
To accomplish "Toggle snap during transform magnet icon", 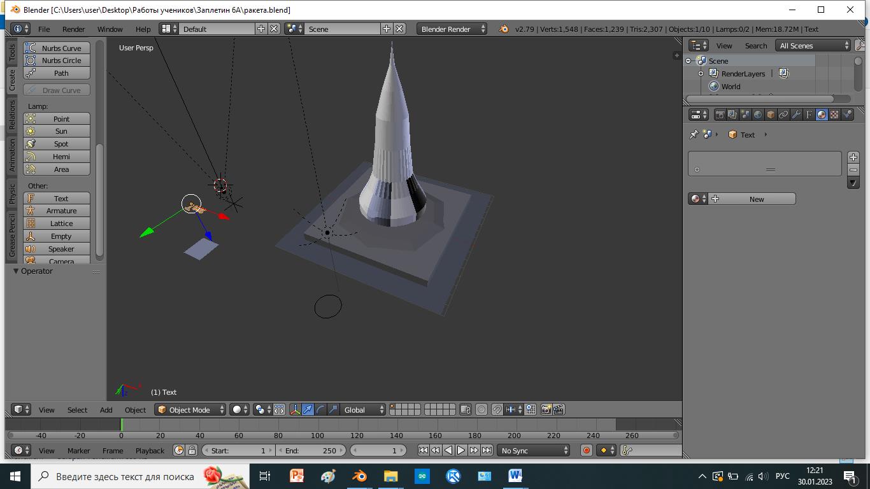I will [497, 409].
